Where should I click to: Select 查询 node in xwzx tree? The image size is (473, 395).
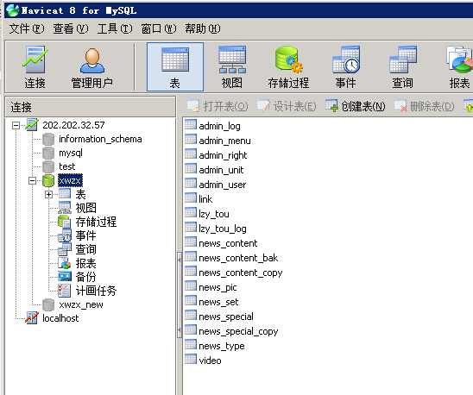coord(86,249)
